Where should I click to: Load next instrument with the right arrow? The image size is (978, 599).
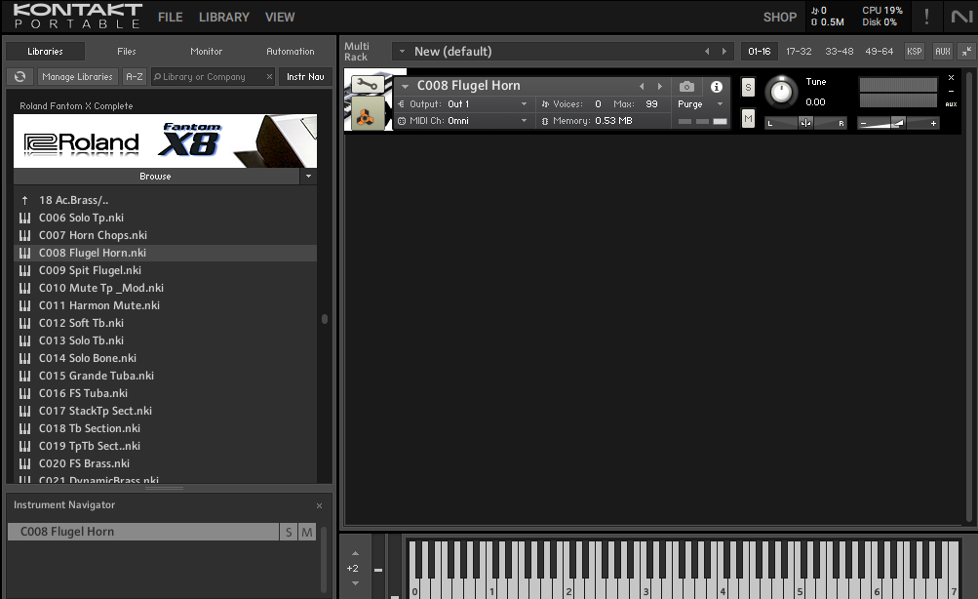pyautogui.click(x=660, y=86)
